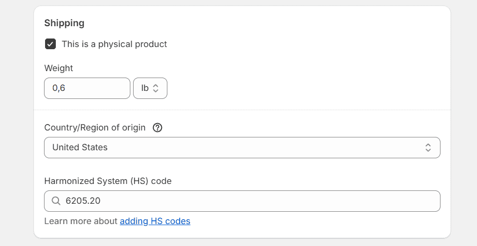The image size is (477, 246).
Task: Open the Country/Region of origin dropdown
Action: tap(242, 148)
